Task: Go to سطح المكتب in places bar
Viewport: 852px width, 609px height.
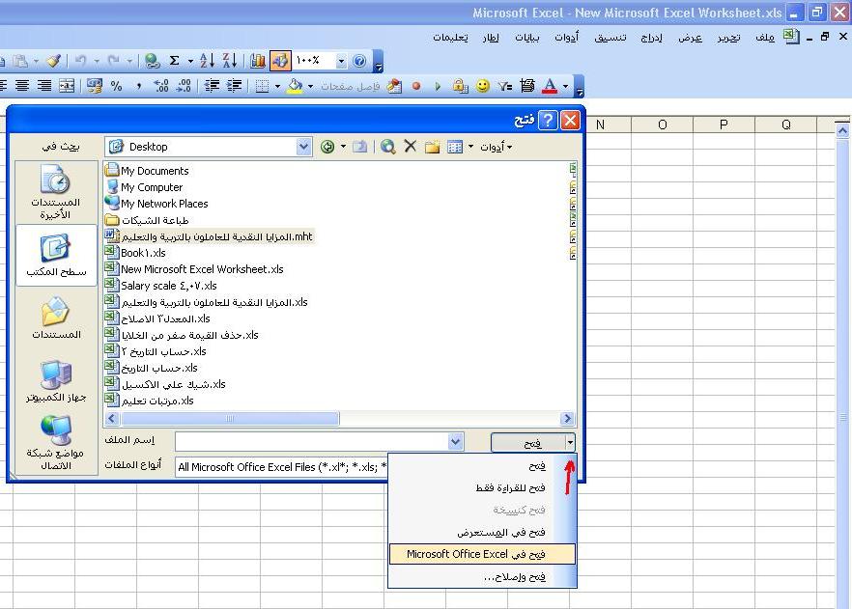Action: (56, 255)
